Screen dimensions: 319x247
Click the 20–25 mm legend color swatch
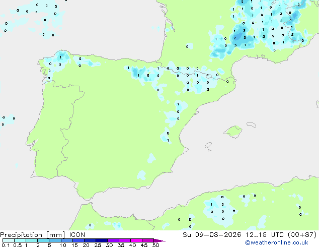[90, 240]
